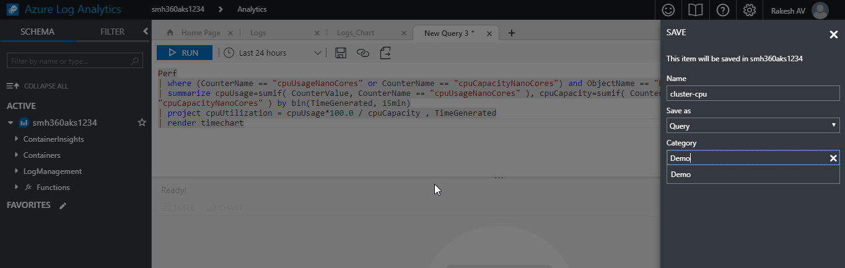This screenshot has width=845, height=268.
Task: Close the Logs tab
Action: coord(318,33)
